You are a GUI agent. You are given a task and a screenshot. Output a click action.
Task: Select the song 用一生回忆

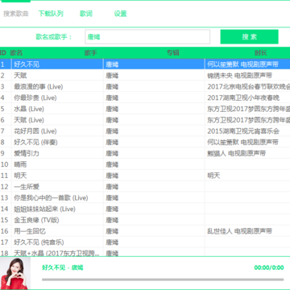pyautogui.click(x=30, y=231)
